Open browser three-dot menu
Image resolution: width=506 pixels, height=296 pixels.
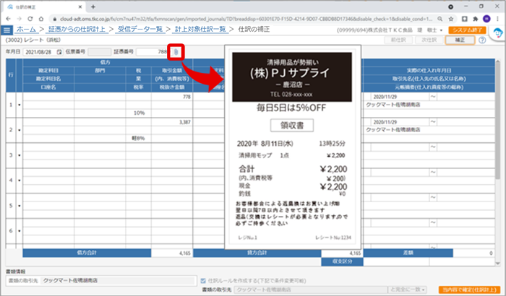tap(497, 19)
